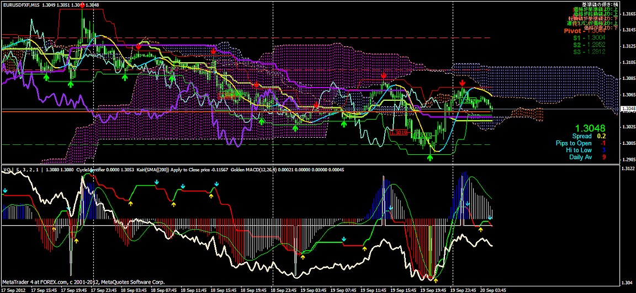Click the cyan down arrow at the indicator's far left
Viewport: 636px width, 293px height.
coord(5,192)
